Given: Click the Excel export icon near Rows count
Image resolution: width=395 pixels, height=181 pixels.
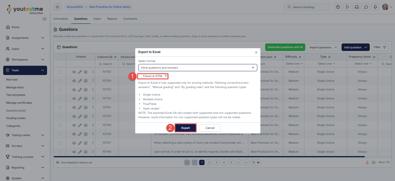Looking at the screenshot, I should click(x=374, y=162).
